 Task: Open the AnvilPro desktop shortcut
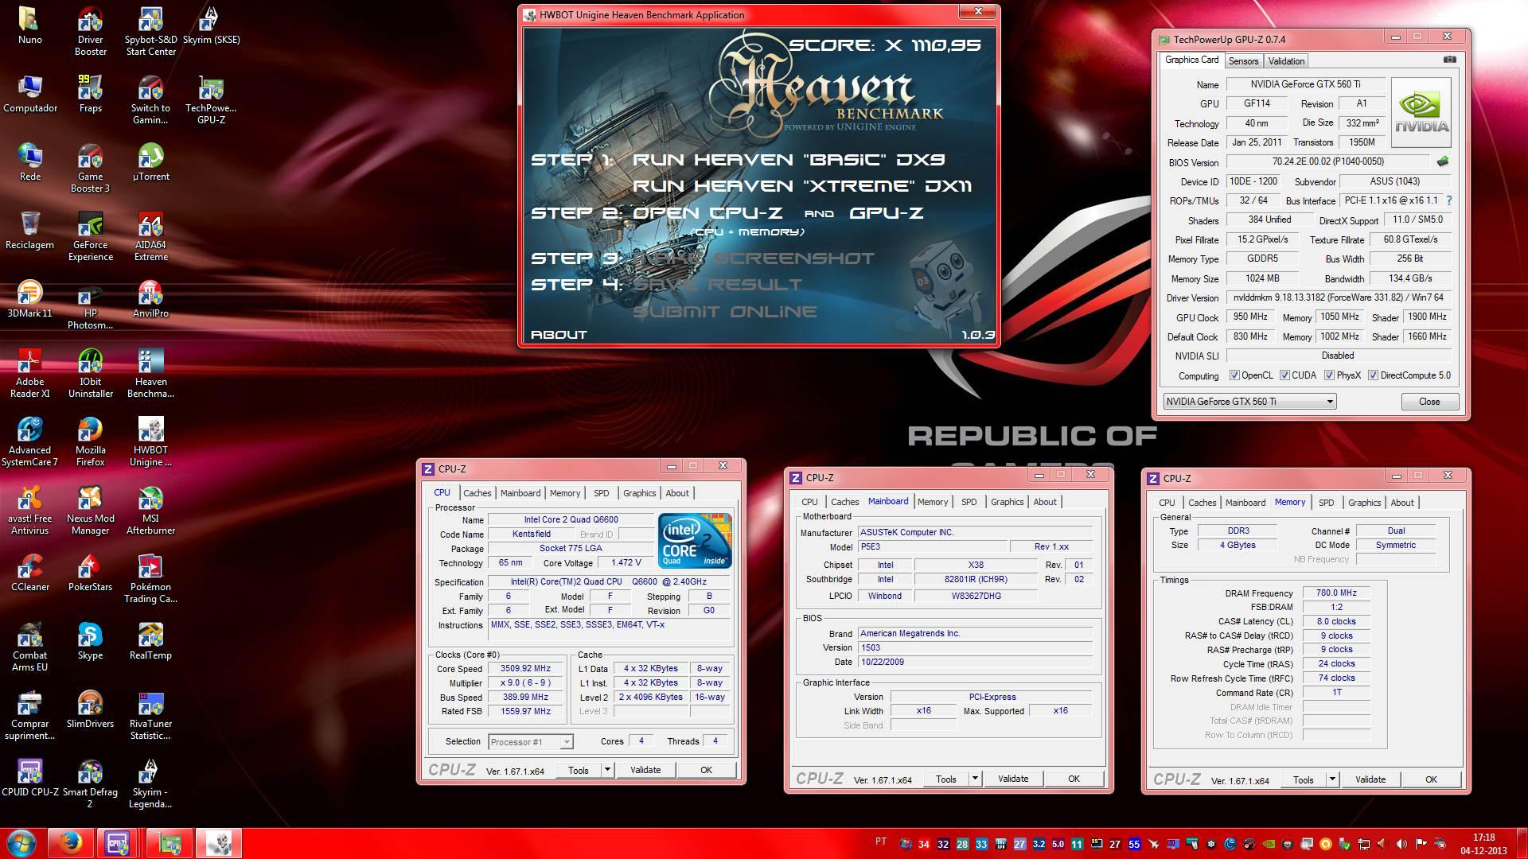pos(150,299)
